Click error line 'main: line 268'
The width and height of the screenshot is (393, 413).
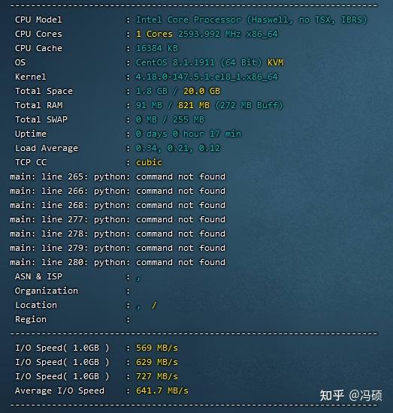(117, 205)
